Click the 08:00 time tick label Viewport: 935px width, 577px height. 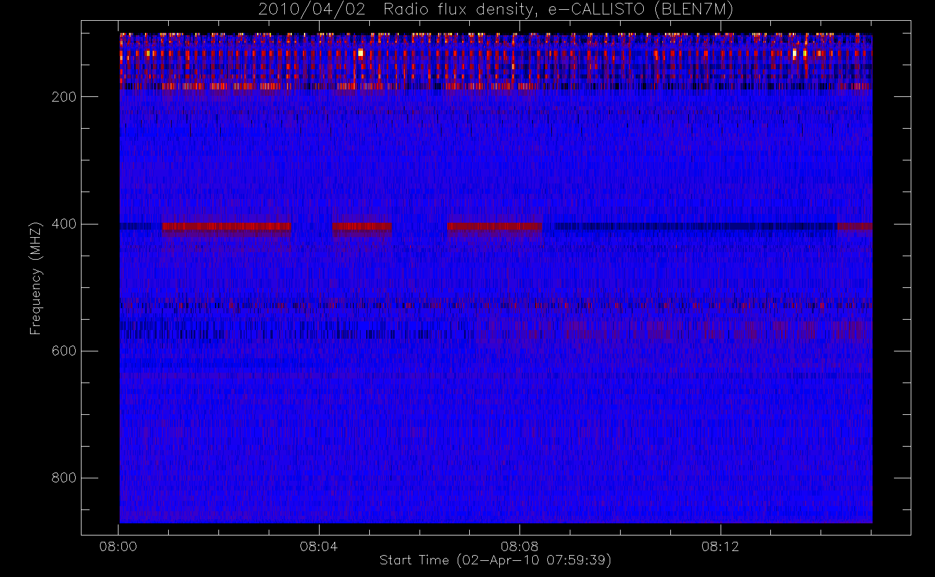tap(118, 546)
